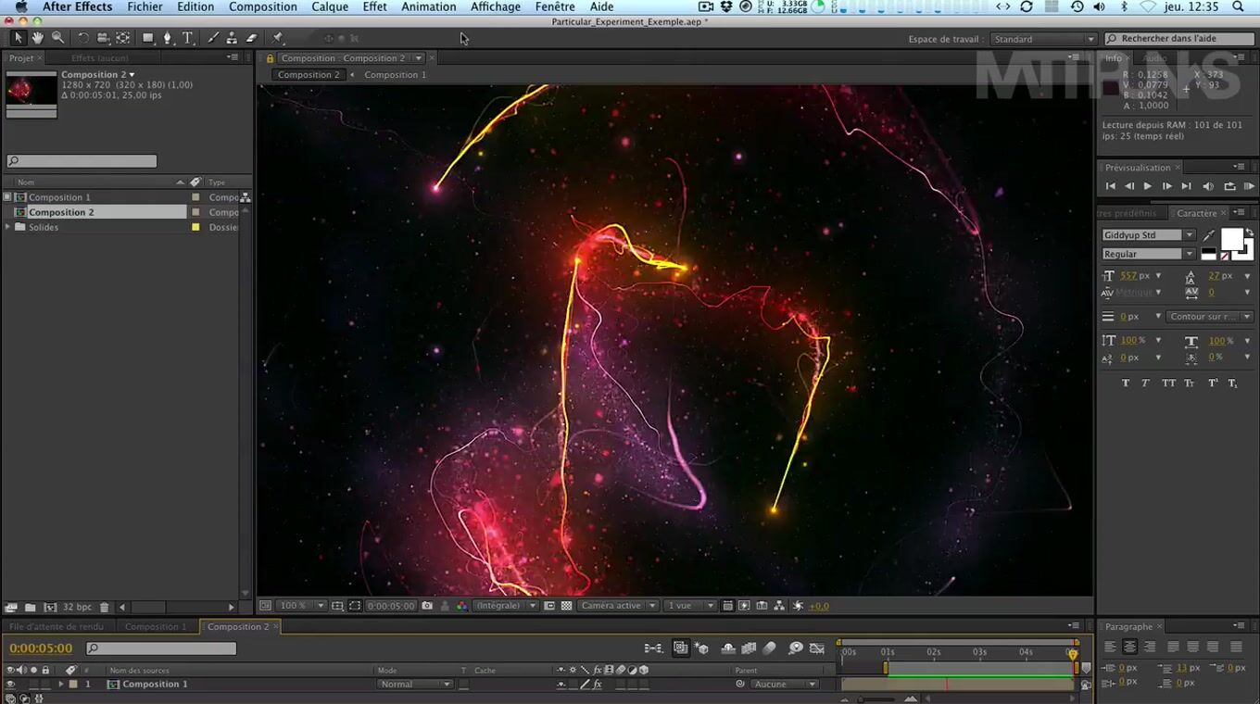1260x704 pixels.
Task: Select the Zoom magnifier tool
Action: pos(57,38)
